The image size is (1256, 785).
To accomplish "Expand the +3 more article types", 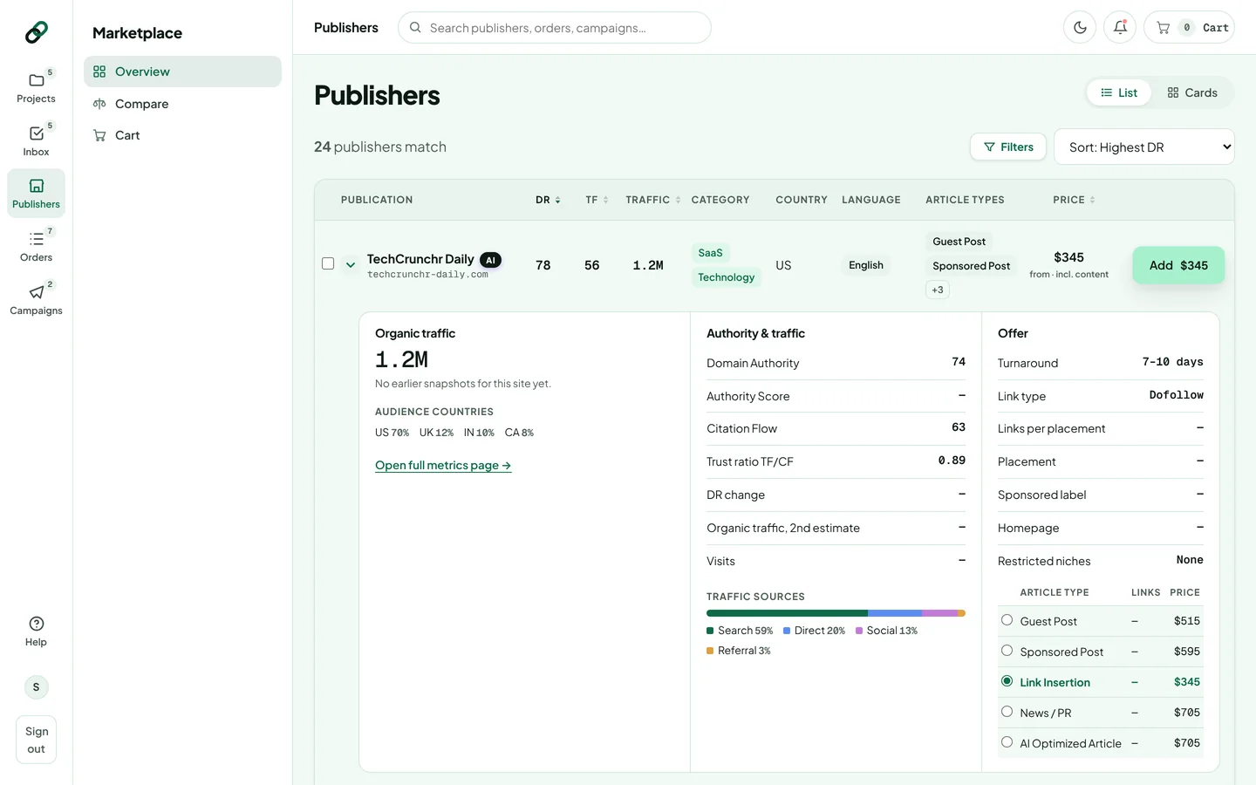I will pyautogui.click(x=938, y=290).
